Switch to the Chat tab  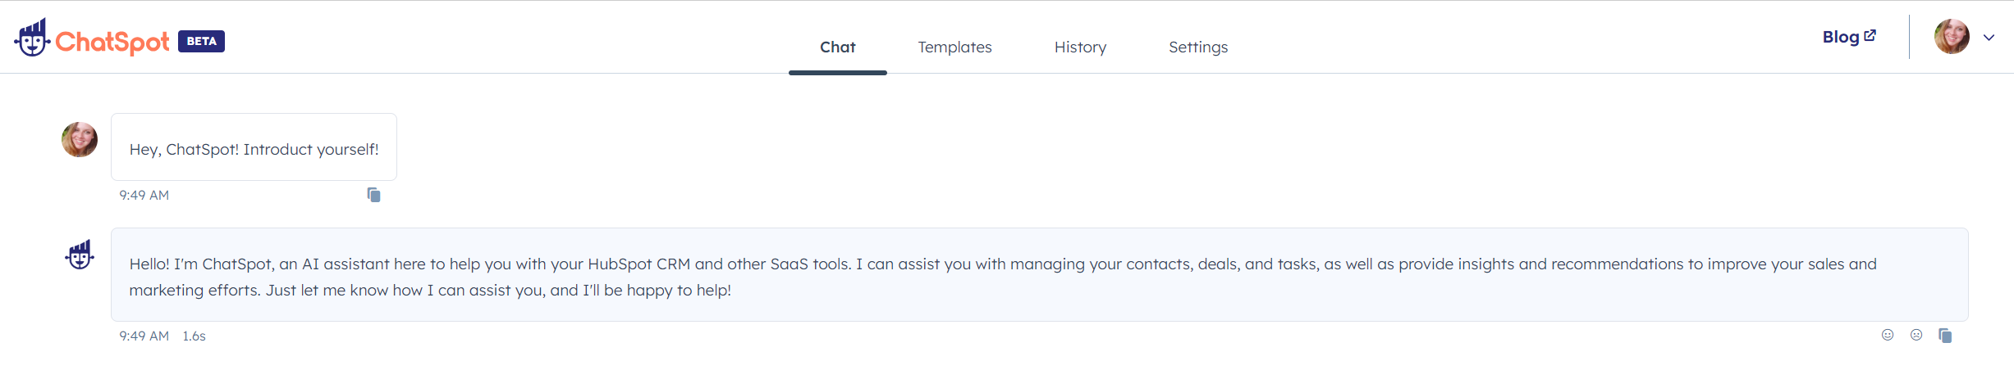click(x=838, y=47)
